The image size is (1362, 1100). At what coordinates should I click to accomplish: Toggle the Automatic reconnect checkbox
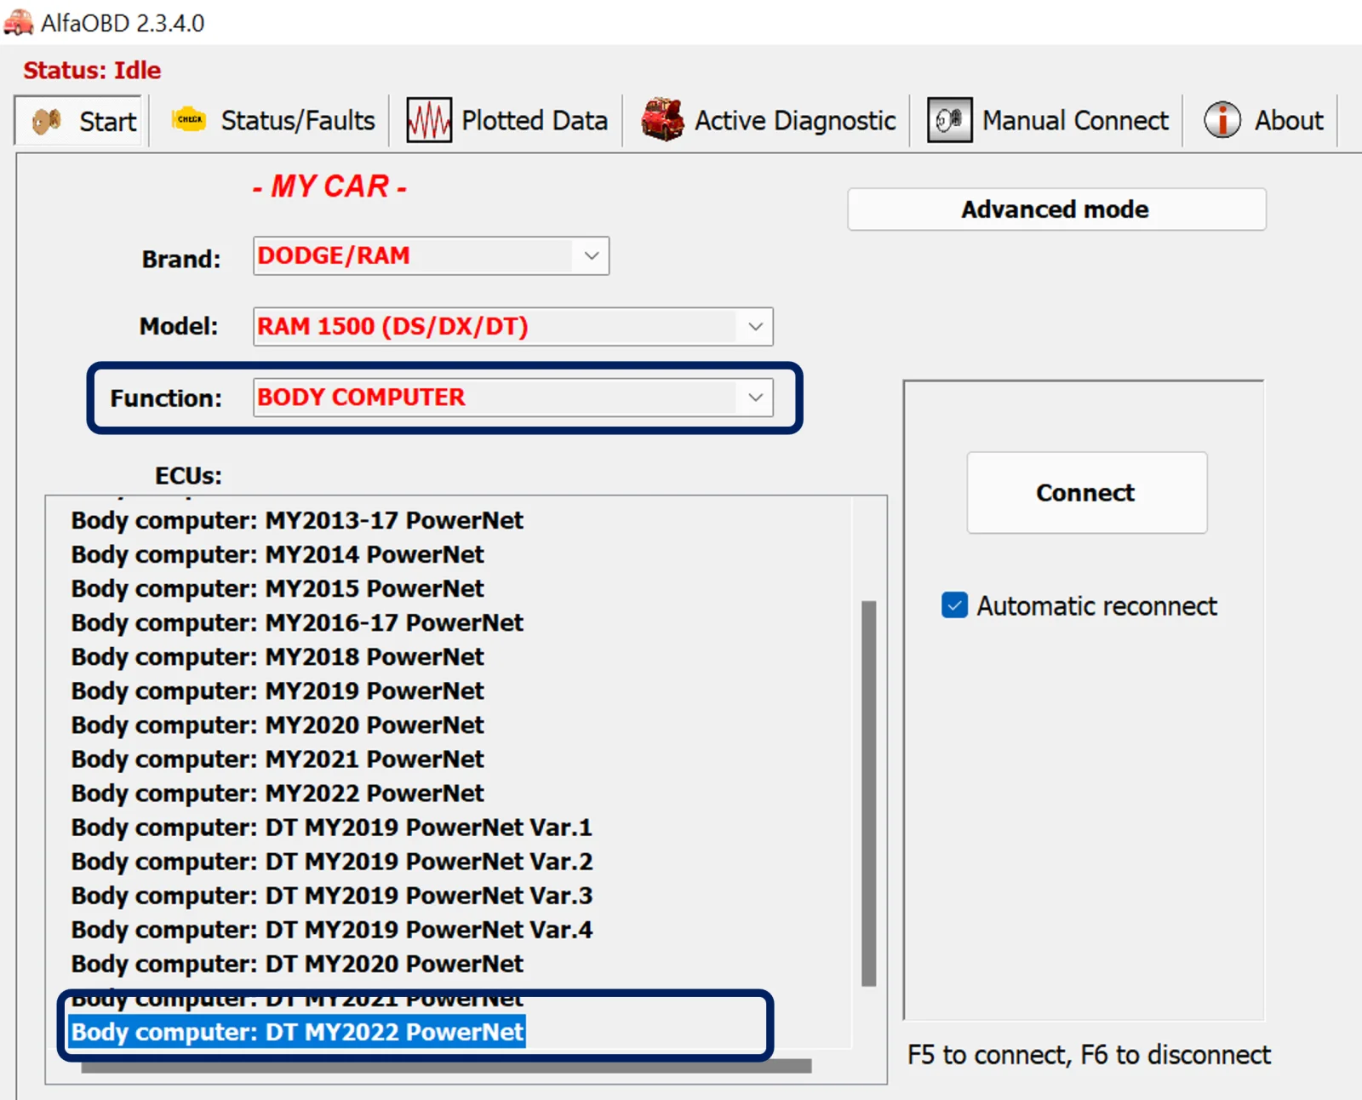click(x=954, y=605)
